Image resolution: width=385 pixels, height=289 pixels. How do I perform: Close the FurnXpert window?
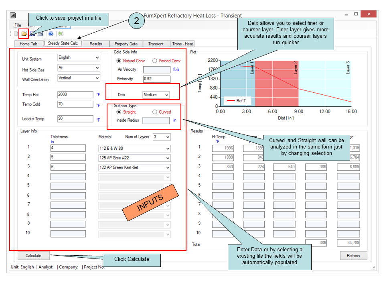tap(369, 14)
